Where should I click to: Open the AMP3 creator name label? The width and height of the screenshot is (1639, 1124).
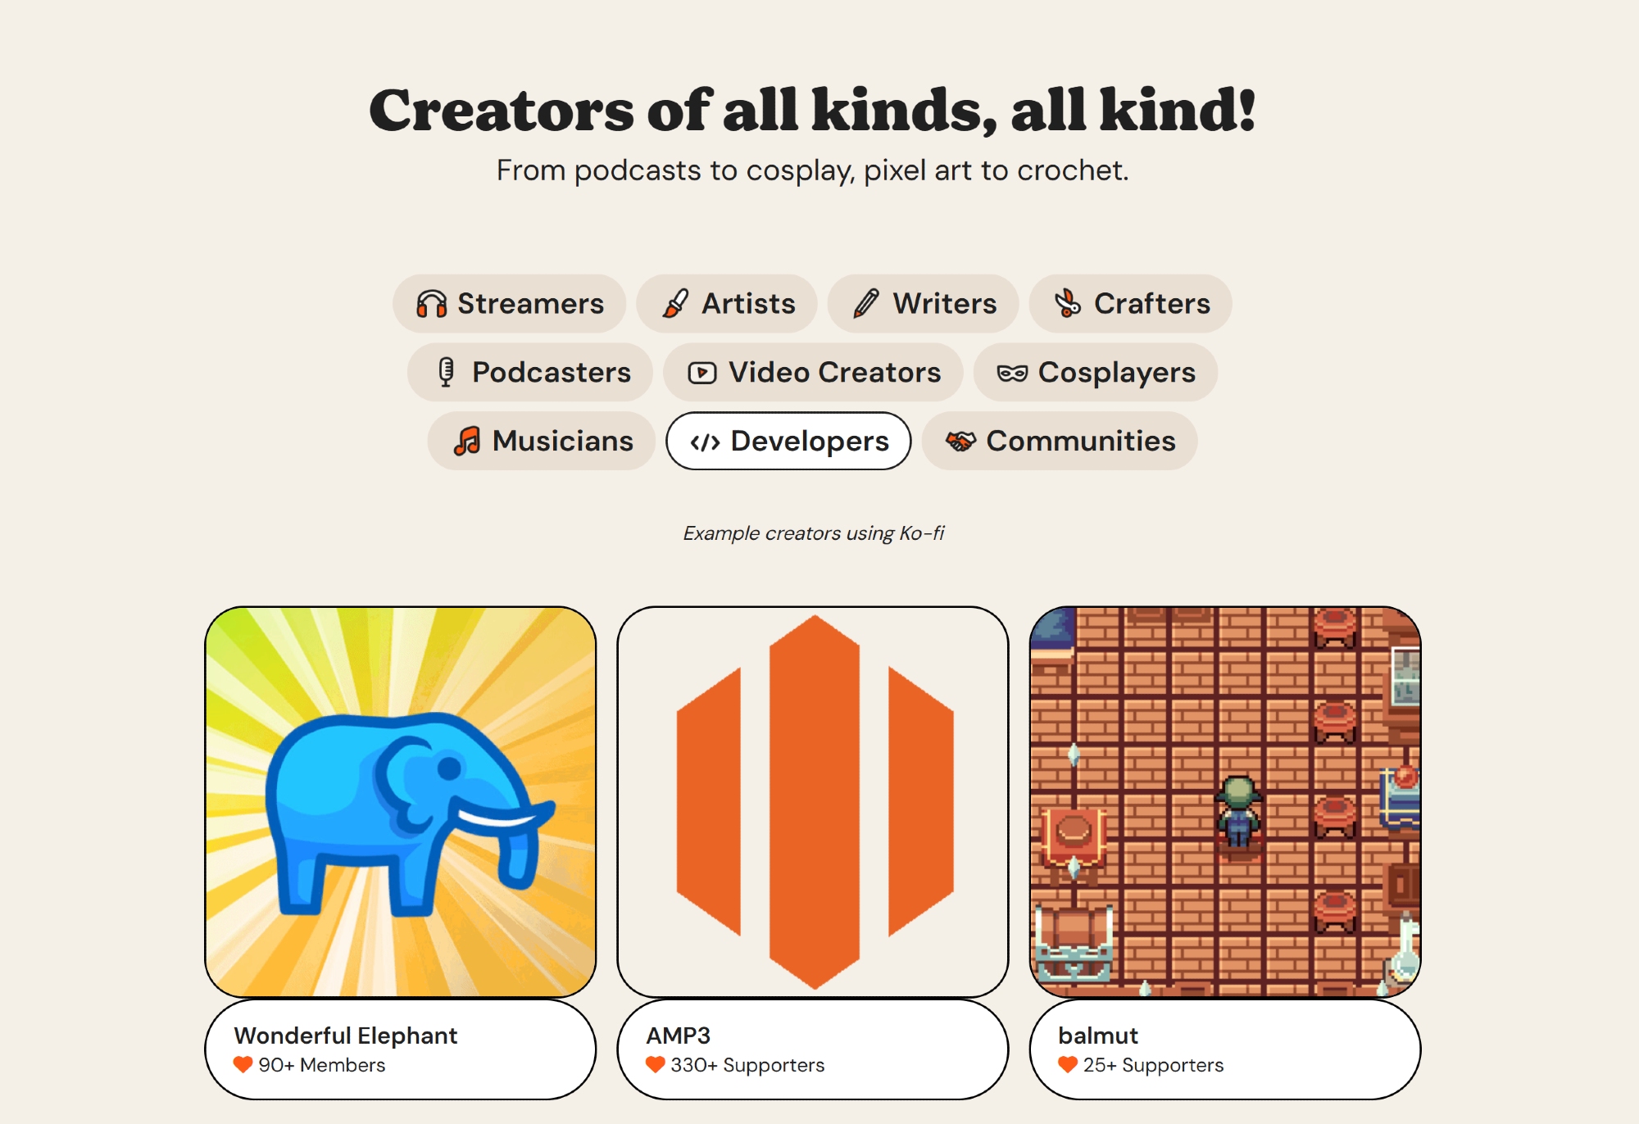(678, 1036)
